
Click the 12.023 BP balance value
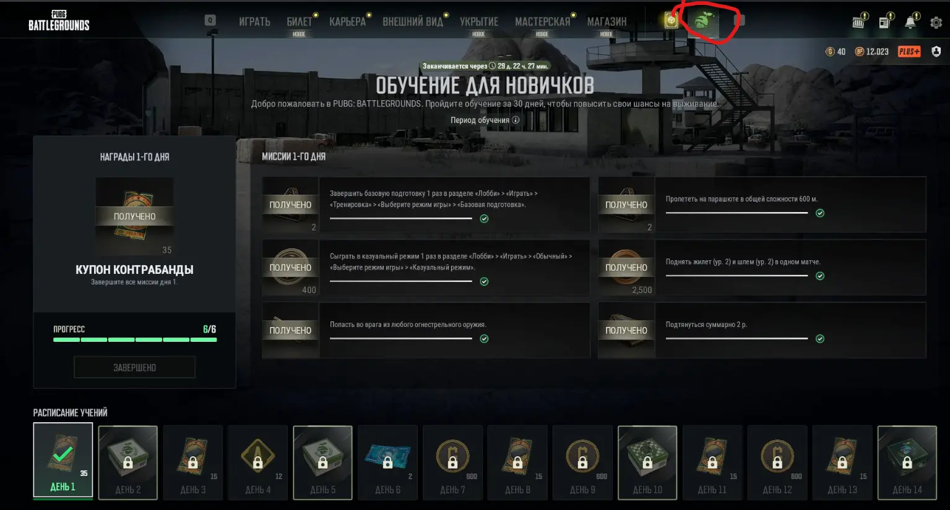[877, 51]
